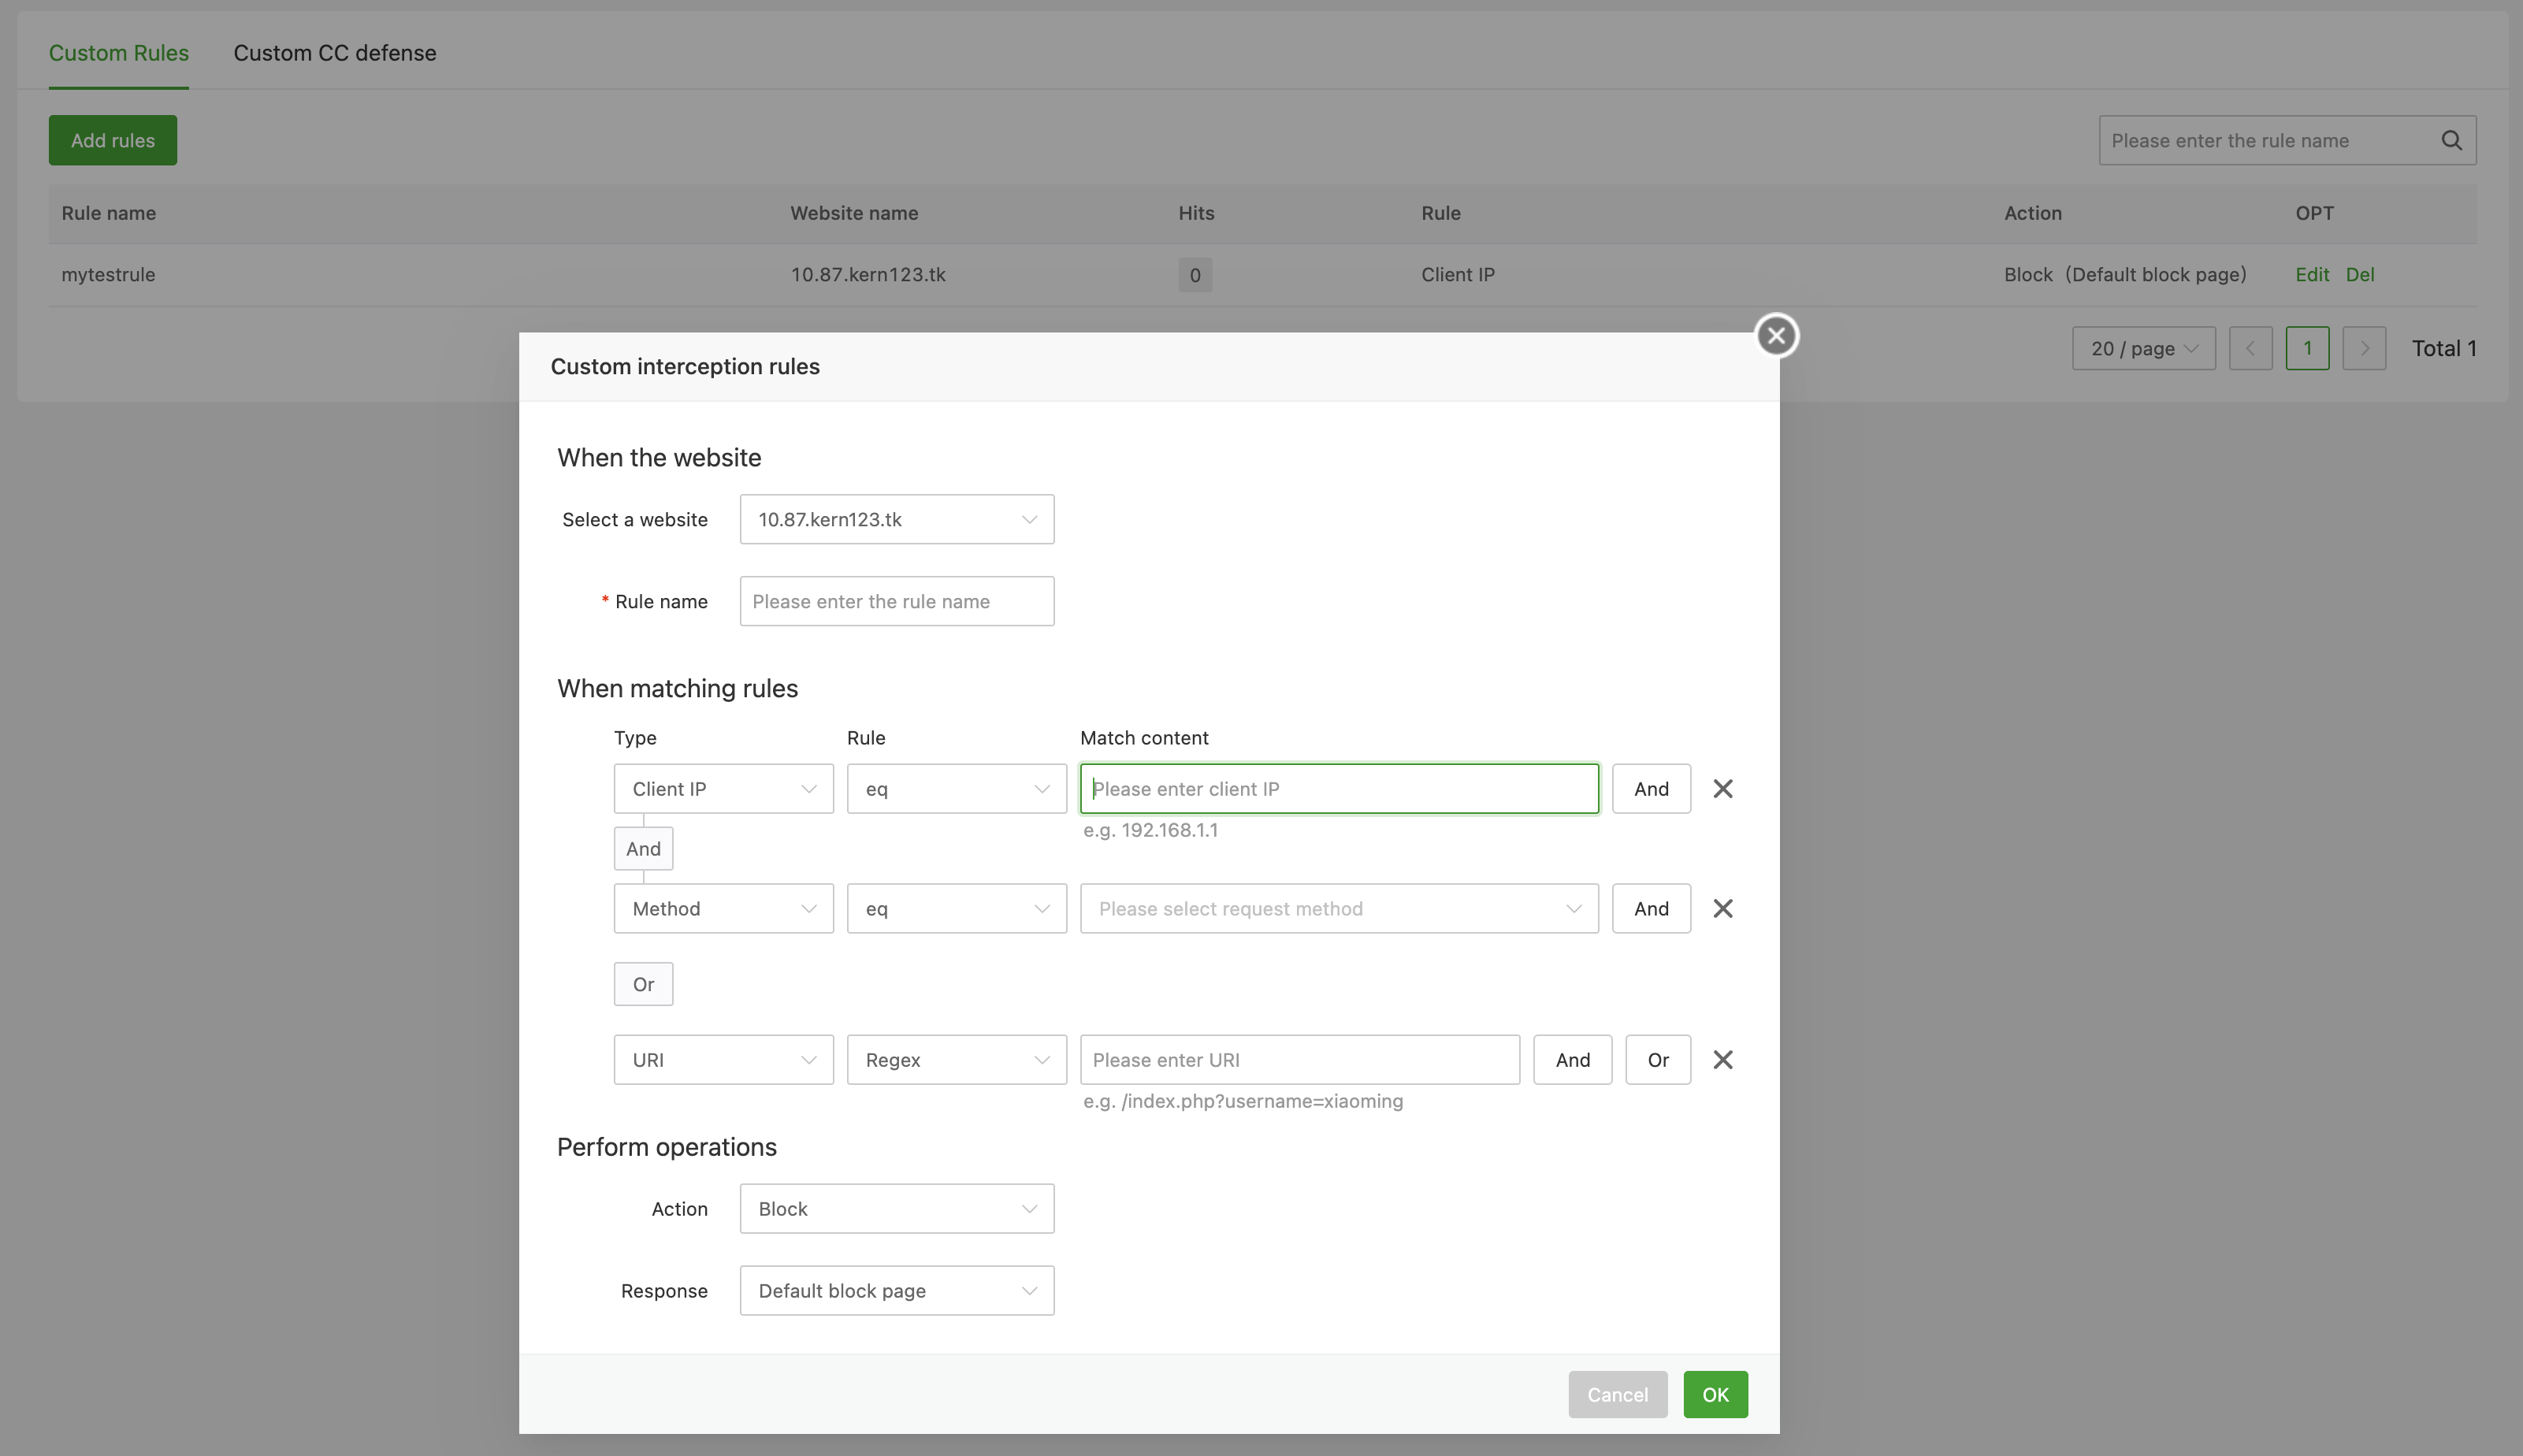
Task: Select the Custom Rules tab
Action: pyautogui.click(x=118, y=53)
